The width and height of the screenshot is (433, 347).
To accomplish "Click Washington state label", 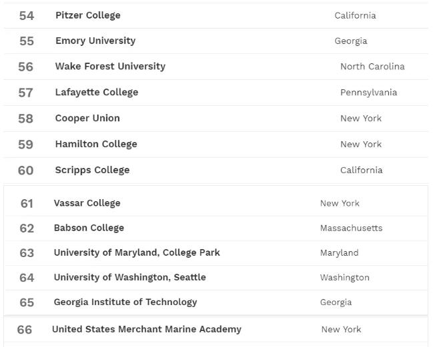I will tap(344, 277).
